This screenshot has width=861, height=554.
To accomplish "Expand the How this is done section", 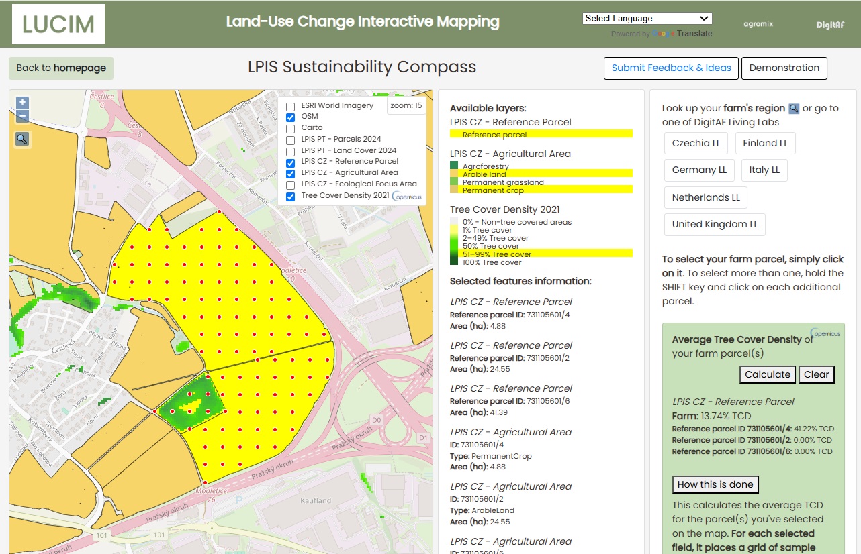I will (715, 484).
